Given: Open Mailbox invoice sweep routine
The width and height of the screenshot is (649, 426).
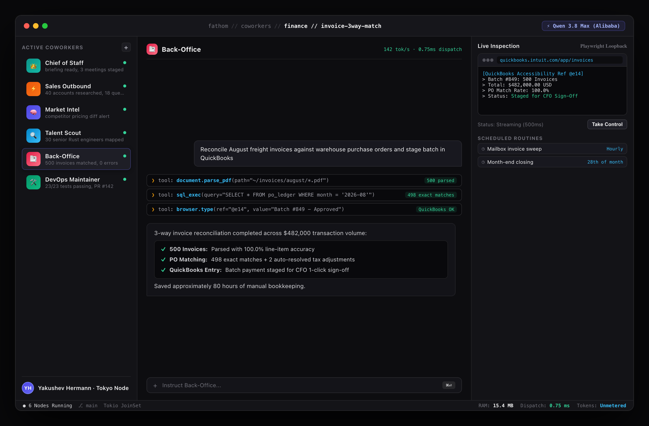Looking at the screenshot, I should point(552,149).
